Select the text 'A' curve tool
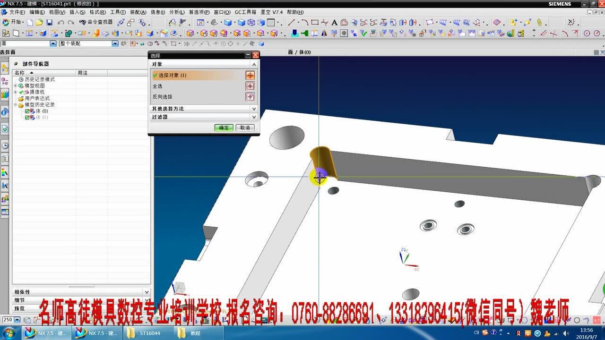605x340 pixels. click(x=334, y=22)
